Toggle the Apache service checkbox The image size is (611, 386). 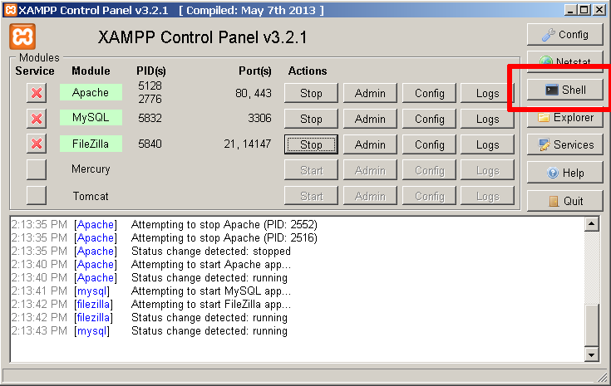tap(37, 93)
